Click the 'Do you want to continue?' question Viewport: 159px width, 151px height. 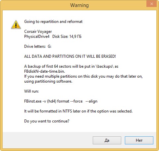(47, 121)
